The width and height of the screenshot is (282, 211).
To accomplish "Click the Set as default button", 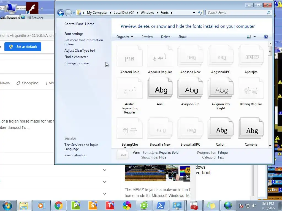I will tap(23, 47).
